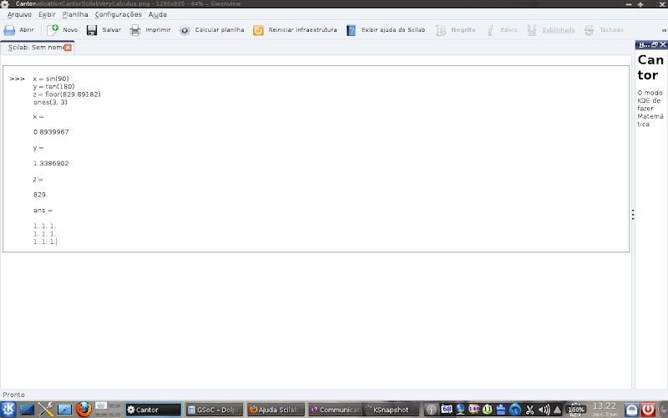The width and height of the screenshot is (668, 418).
Task: Click the ans = output label
Action: coord(43,211)
